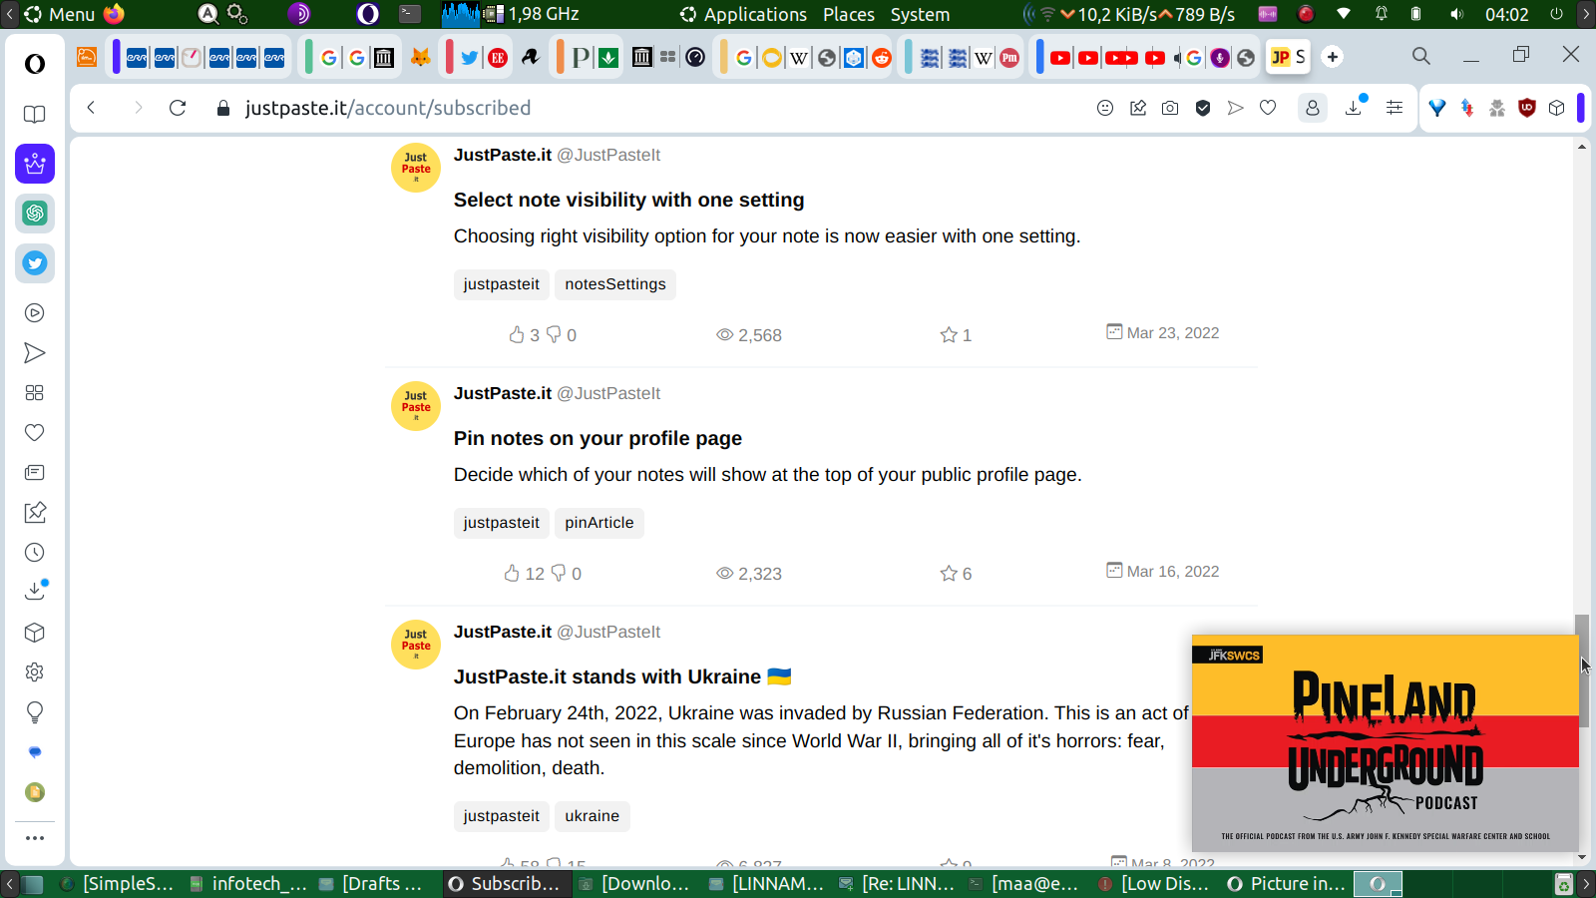Open the Twitter sidebar panel
Image resolution: width=1596 pixels, height=898 pixels.
pyautogui.click(x=35, y=263)
